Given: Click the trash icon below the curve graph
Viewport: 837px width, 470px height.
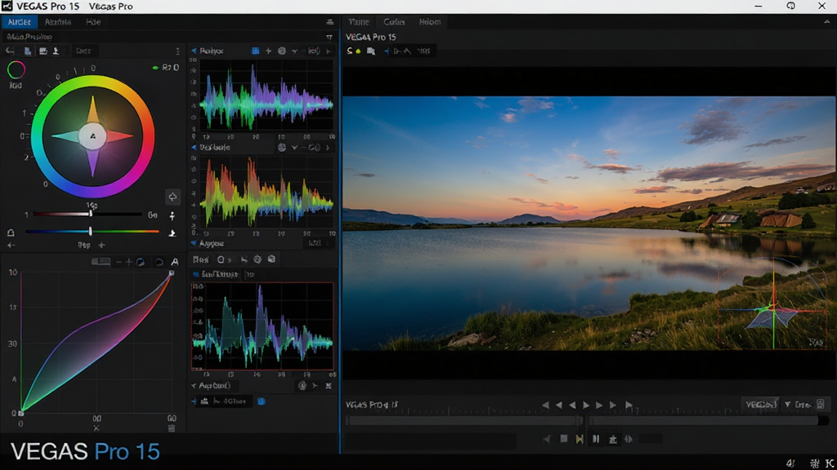Looking at the screenshot, I should pyautogui.click(x=172, y=428).
